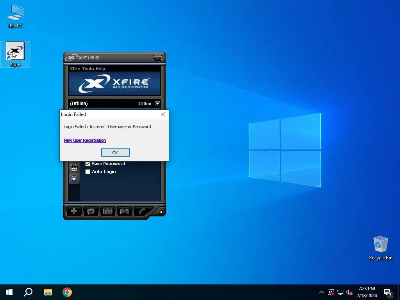Select the This PC desktop icon
Screen dimensions: 400x300
[15, 16]
